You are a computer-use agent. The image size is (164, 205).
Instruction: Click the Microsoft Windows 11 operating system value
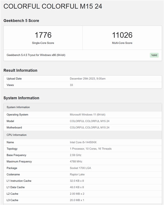[x=87, y=115]
